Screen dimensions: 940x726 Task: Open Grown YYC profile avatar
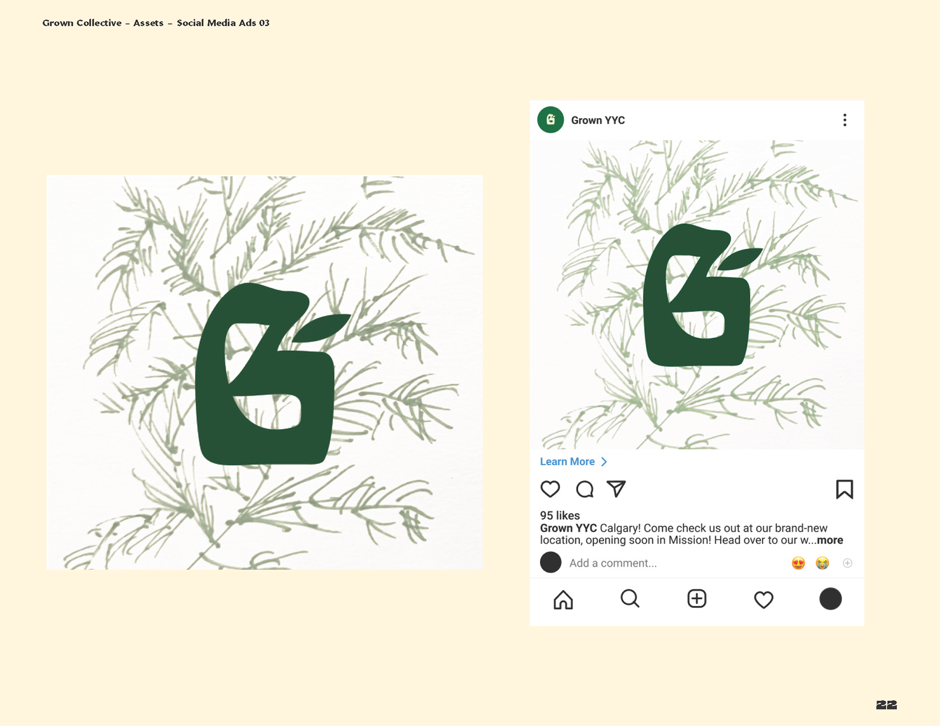(550, 120)
